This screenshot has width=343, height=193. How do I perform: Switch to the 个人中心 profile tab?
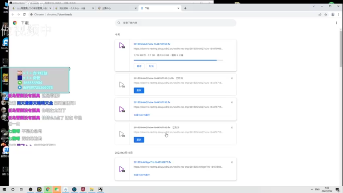tap(74, 8)
